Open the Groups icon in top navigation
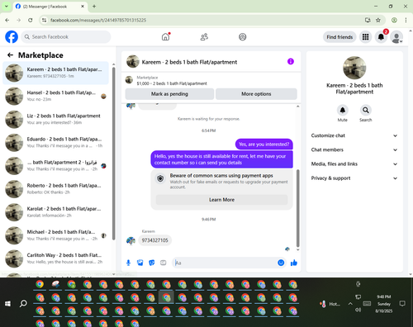The height and width of the screenshot is (327, 413). tap(242, 36)
